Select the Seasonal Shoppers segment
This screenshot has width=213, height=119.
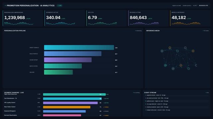pos(56,111)
